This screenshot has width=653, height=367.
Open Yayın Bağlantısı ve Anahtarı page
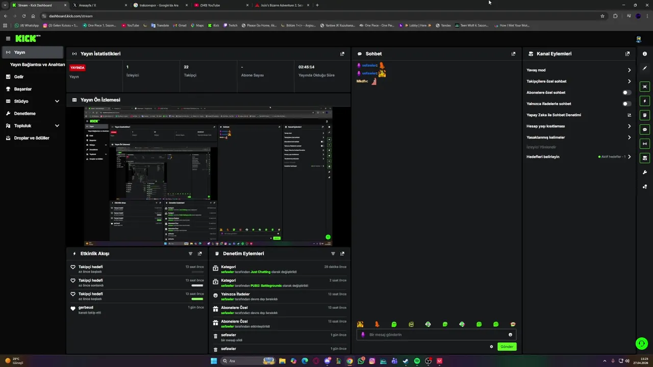pos(37,65)
